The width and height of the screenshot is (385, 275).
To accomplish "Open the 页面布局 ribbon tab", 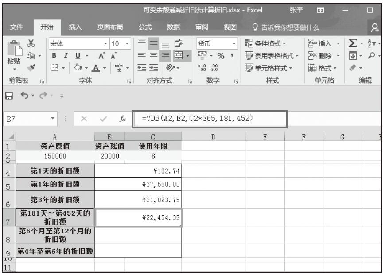I will click(110, 27).
